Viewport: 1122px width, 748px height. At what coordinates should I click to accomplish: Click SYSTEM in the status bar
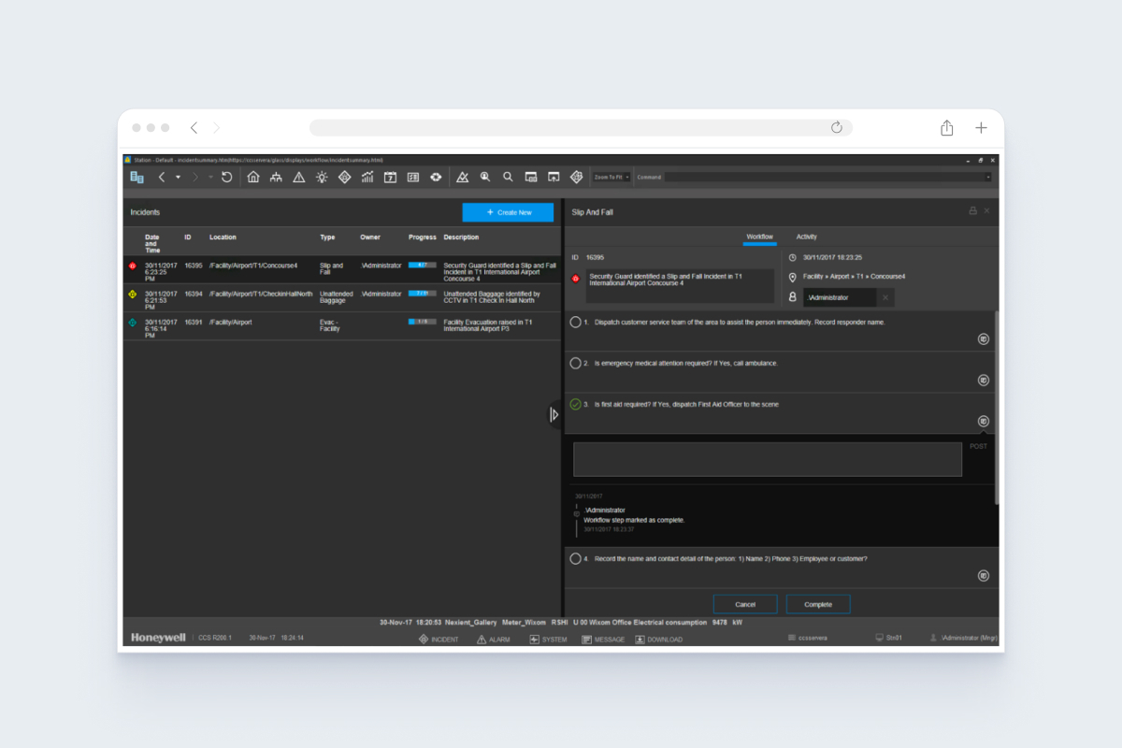pos(548,640)
